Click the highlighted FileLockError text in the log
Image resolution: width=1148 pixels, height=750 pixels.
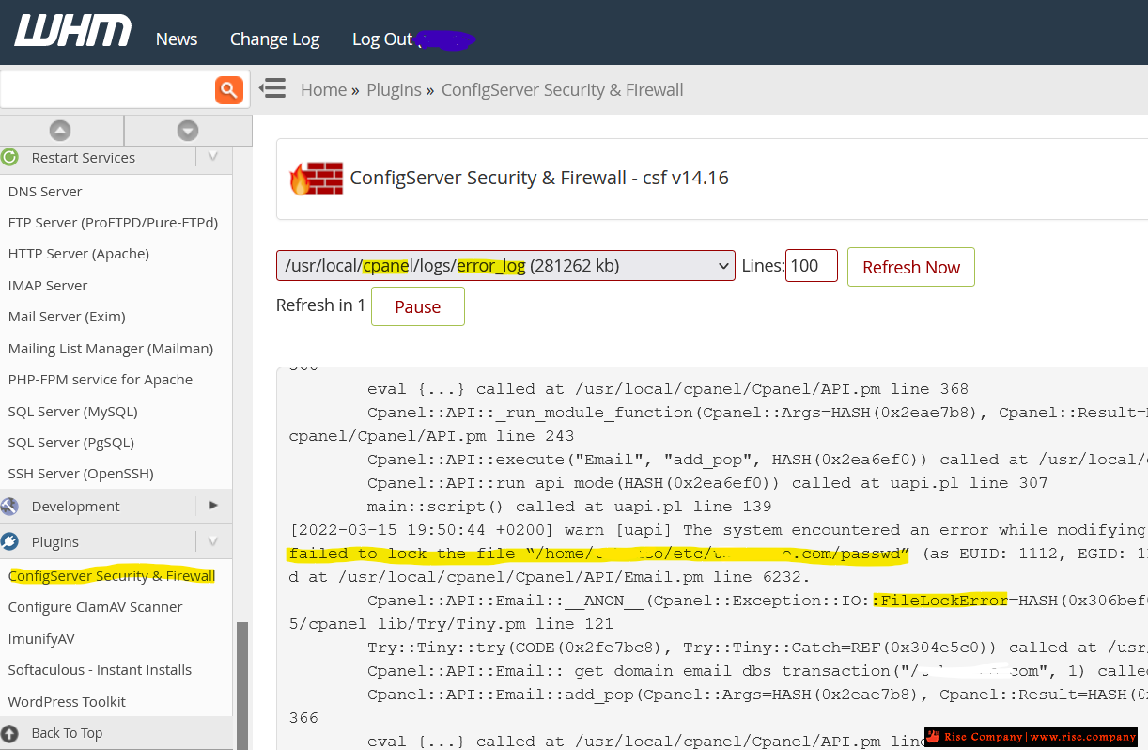940,601
